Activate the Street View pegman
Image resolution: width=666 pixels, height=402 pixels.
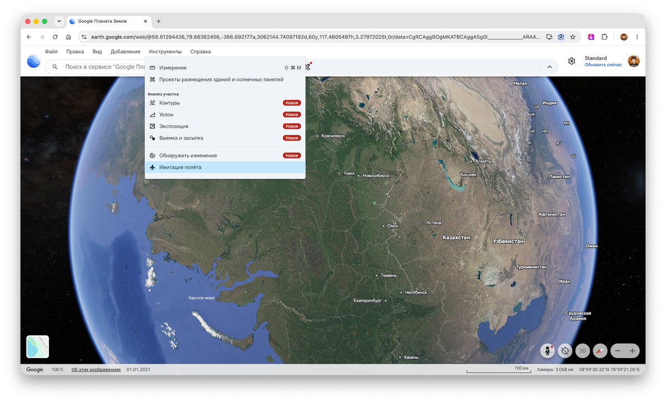[x=548, y=351]
